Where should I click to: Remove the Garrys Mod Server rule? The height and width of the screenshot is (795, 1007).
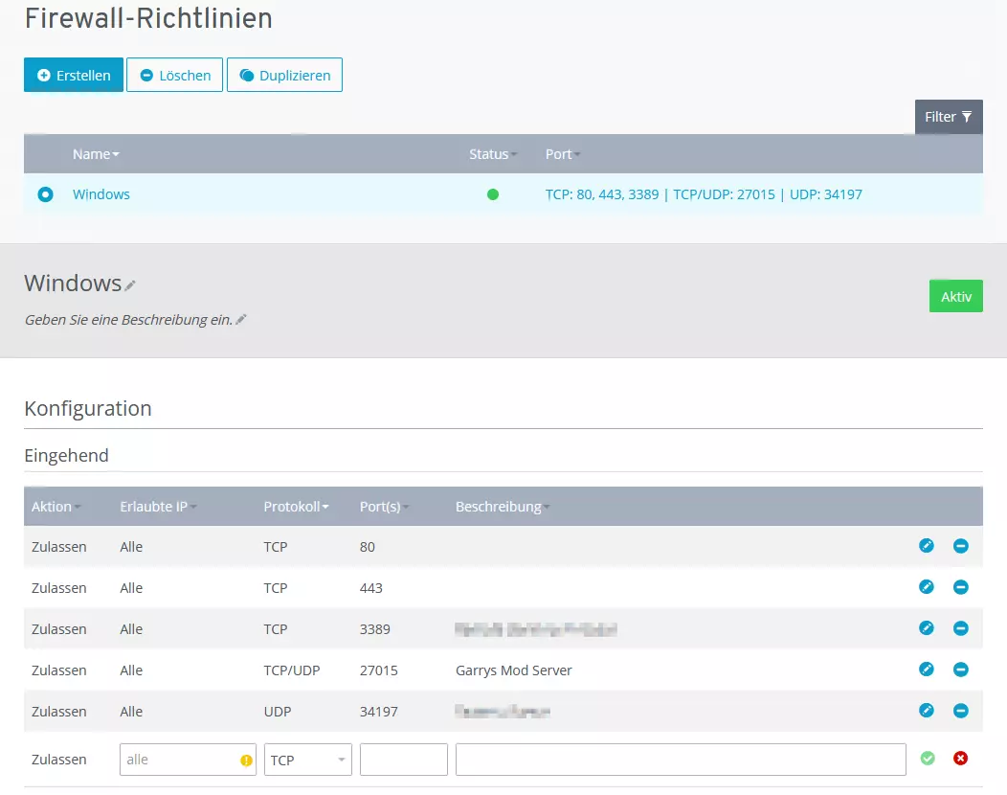click(x=961, y=669)
